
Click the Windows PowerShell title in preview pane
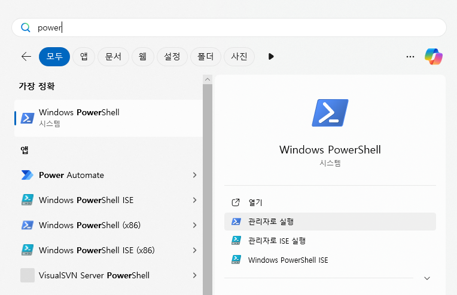[330, 150]
